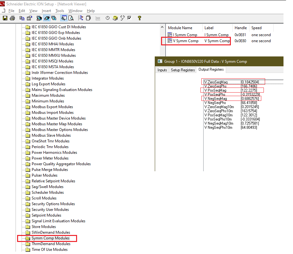293x254 pixels.
Task: Open the File menu
Action: [x=11, y=11]
